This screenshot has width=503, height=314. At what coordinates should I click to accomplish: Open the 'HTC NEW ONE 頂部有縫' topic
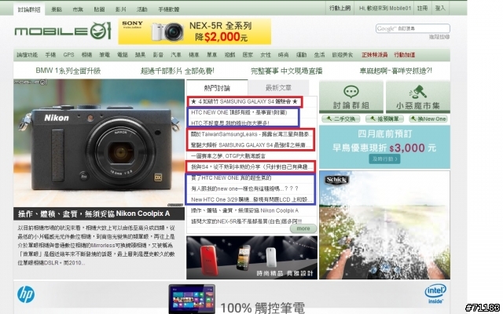pos(239,112)
